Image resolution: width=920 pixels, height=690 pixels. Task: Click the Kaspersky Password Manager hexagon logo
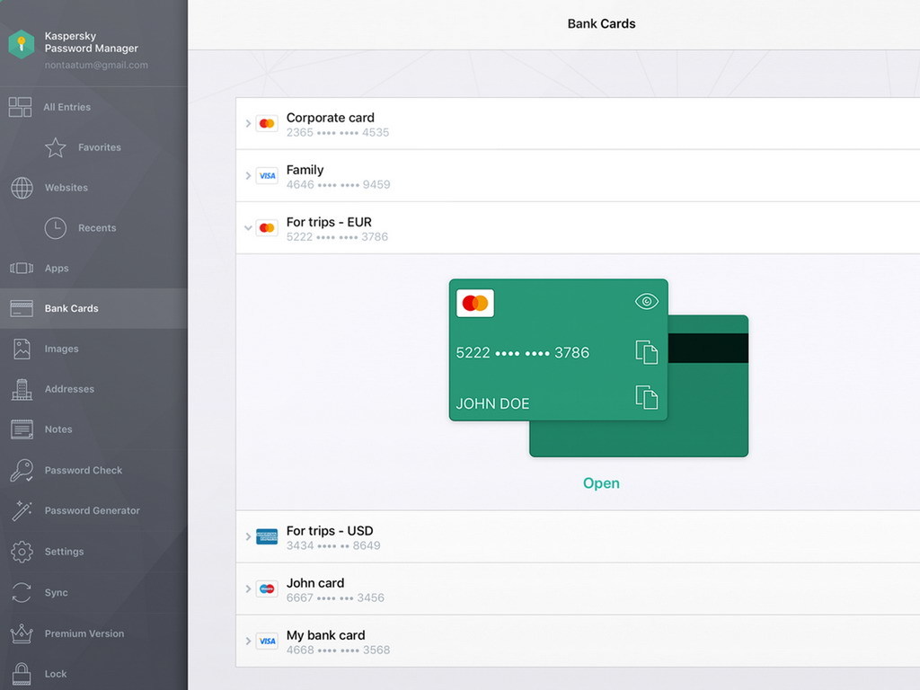[x=22, y=44]
